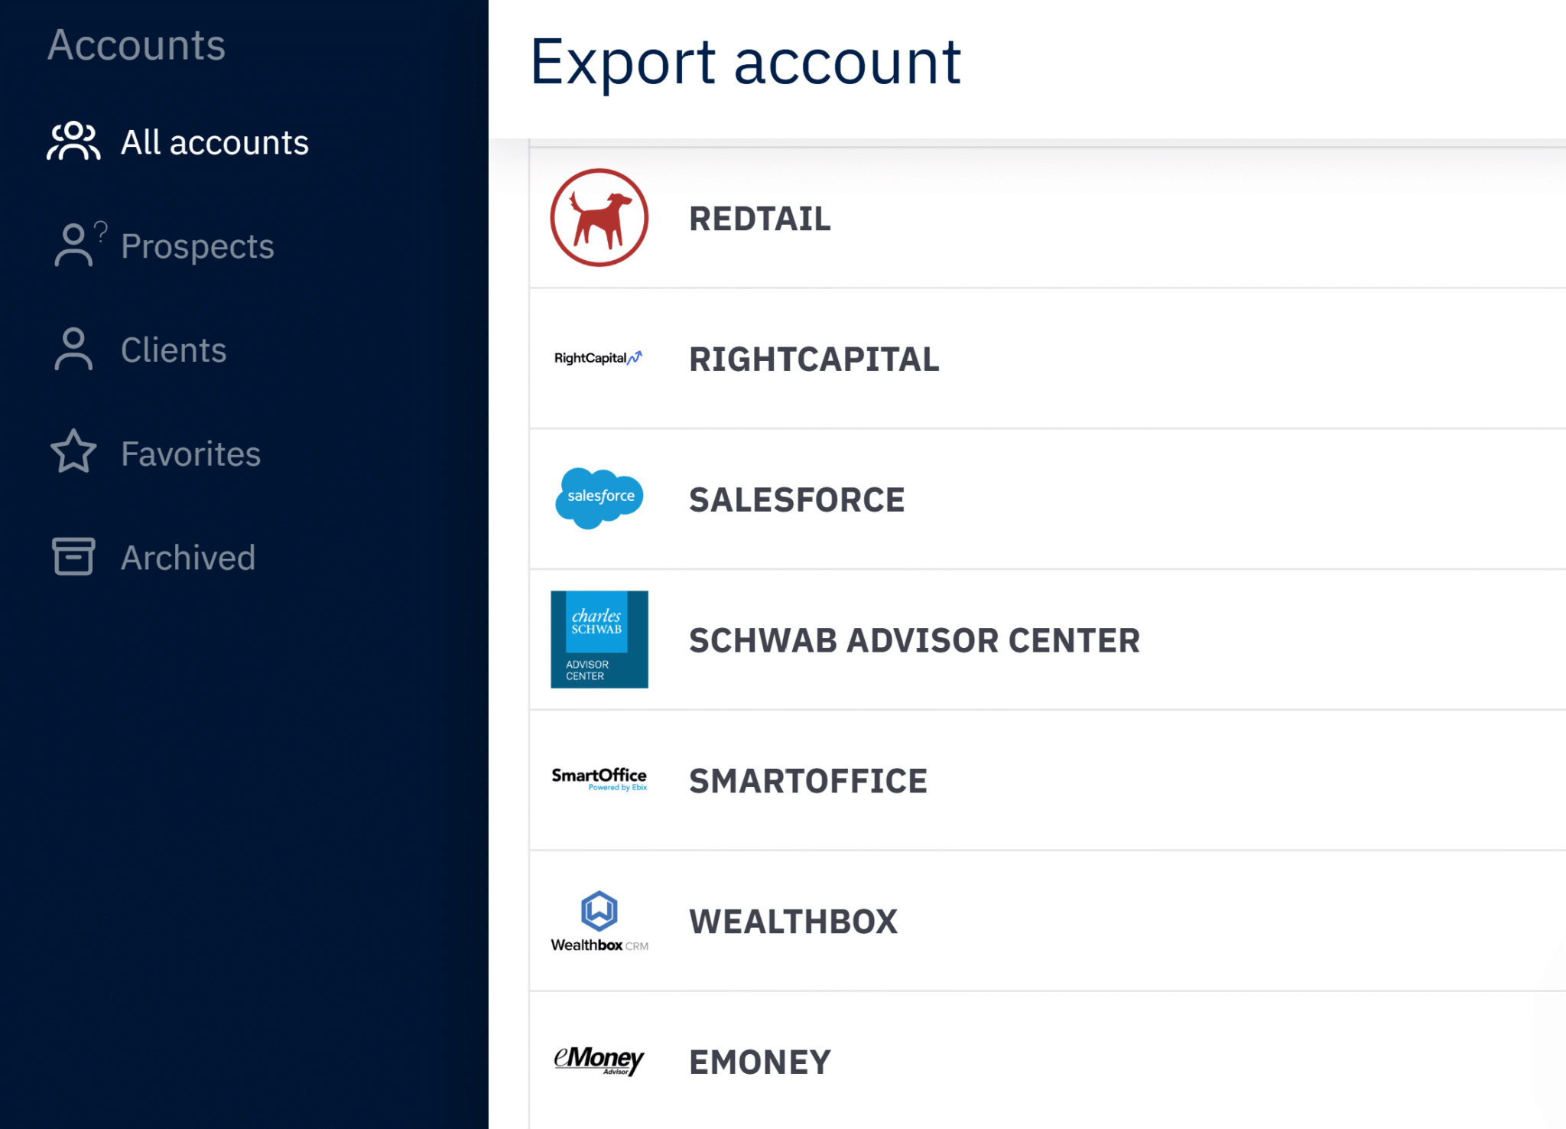The image size is (1566, 1129).
Task: Choose SCHWAB ADVISOR CENTER export option
Action: pyautogui.click(x=914, y=641)
